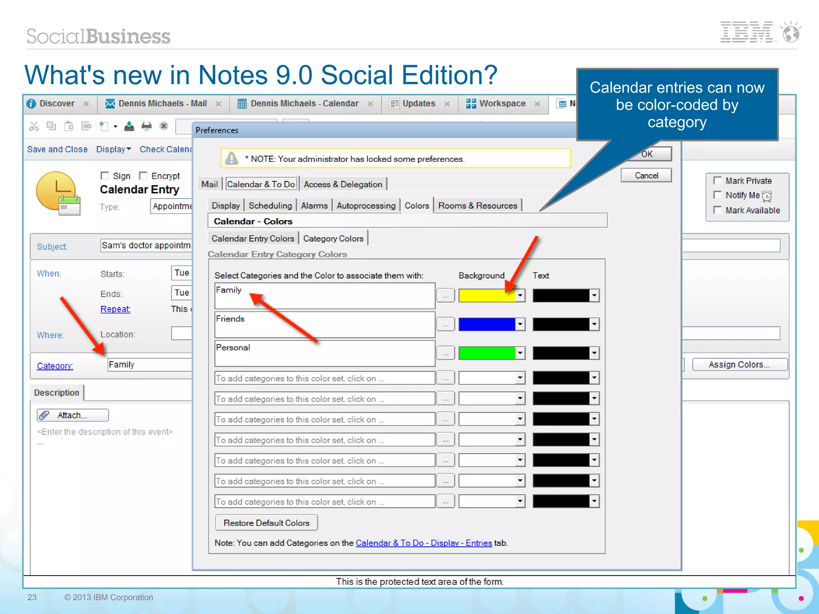The width and height of the screenshot is (819, 614).
Task: Click the Print toolbar icon
Action: point(147,126)
